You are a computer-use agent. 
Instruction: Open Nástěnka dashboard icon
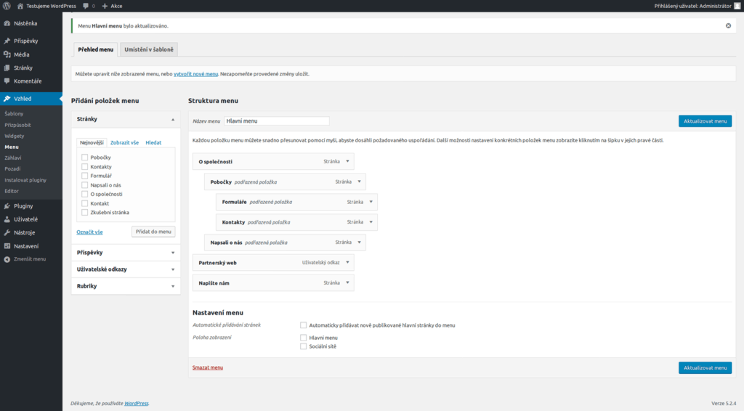click(x=7, y=23)
